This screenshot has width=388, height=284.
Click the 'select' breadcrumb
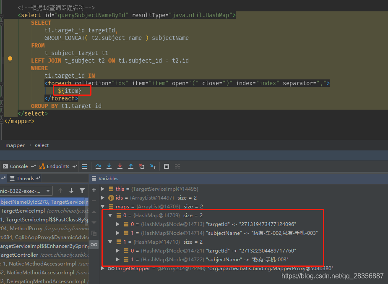click(x=42, y=145)
